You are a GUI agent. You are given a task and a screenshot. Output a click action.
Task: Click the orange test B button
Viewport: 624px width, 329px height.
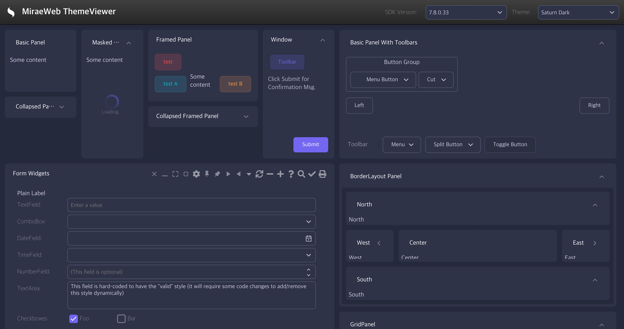coord(235,84)
